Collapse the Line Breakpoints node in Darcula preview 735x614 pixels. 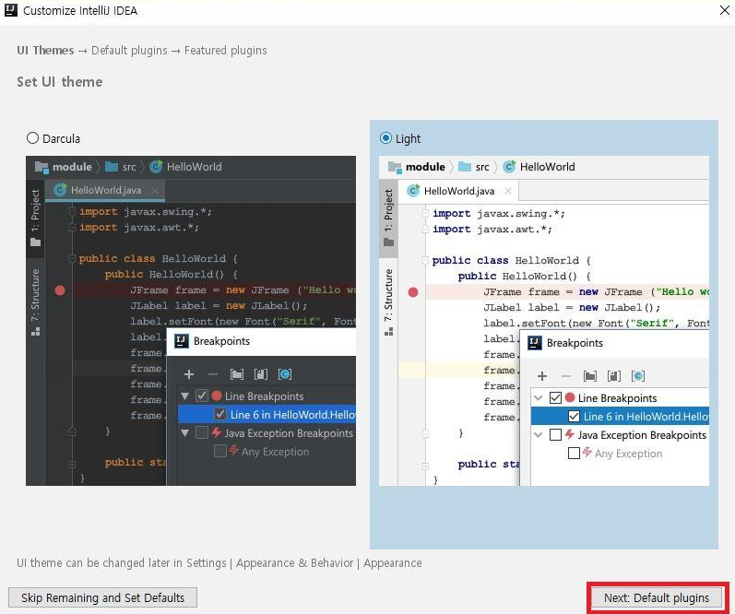pos(185,396)
